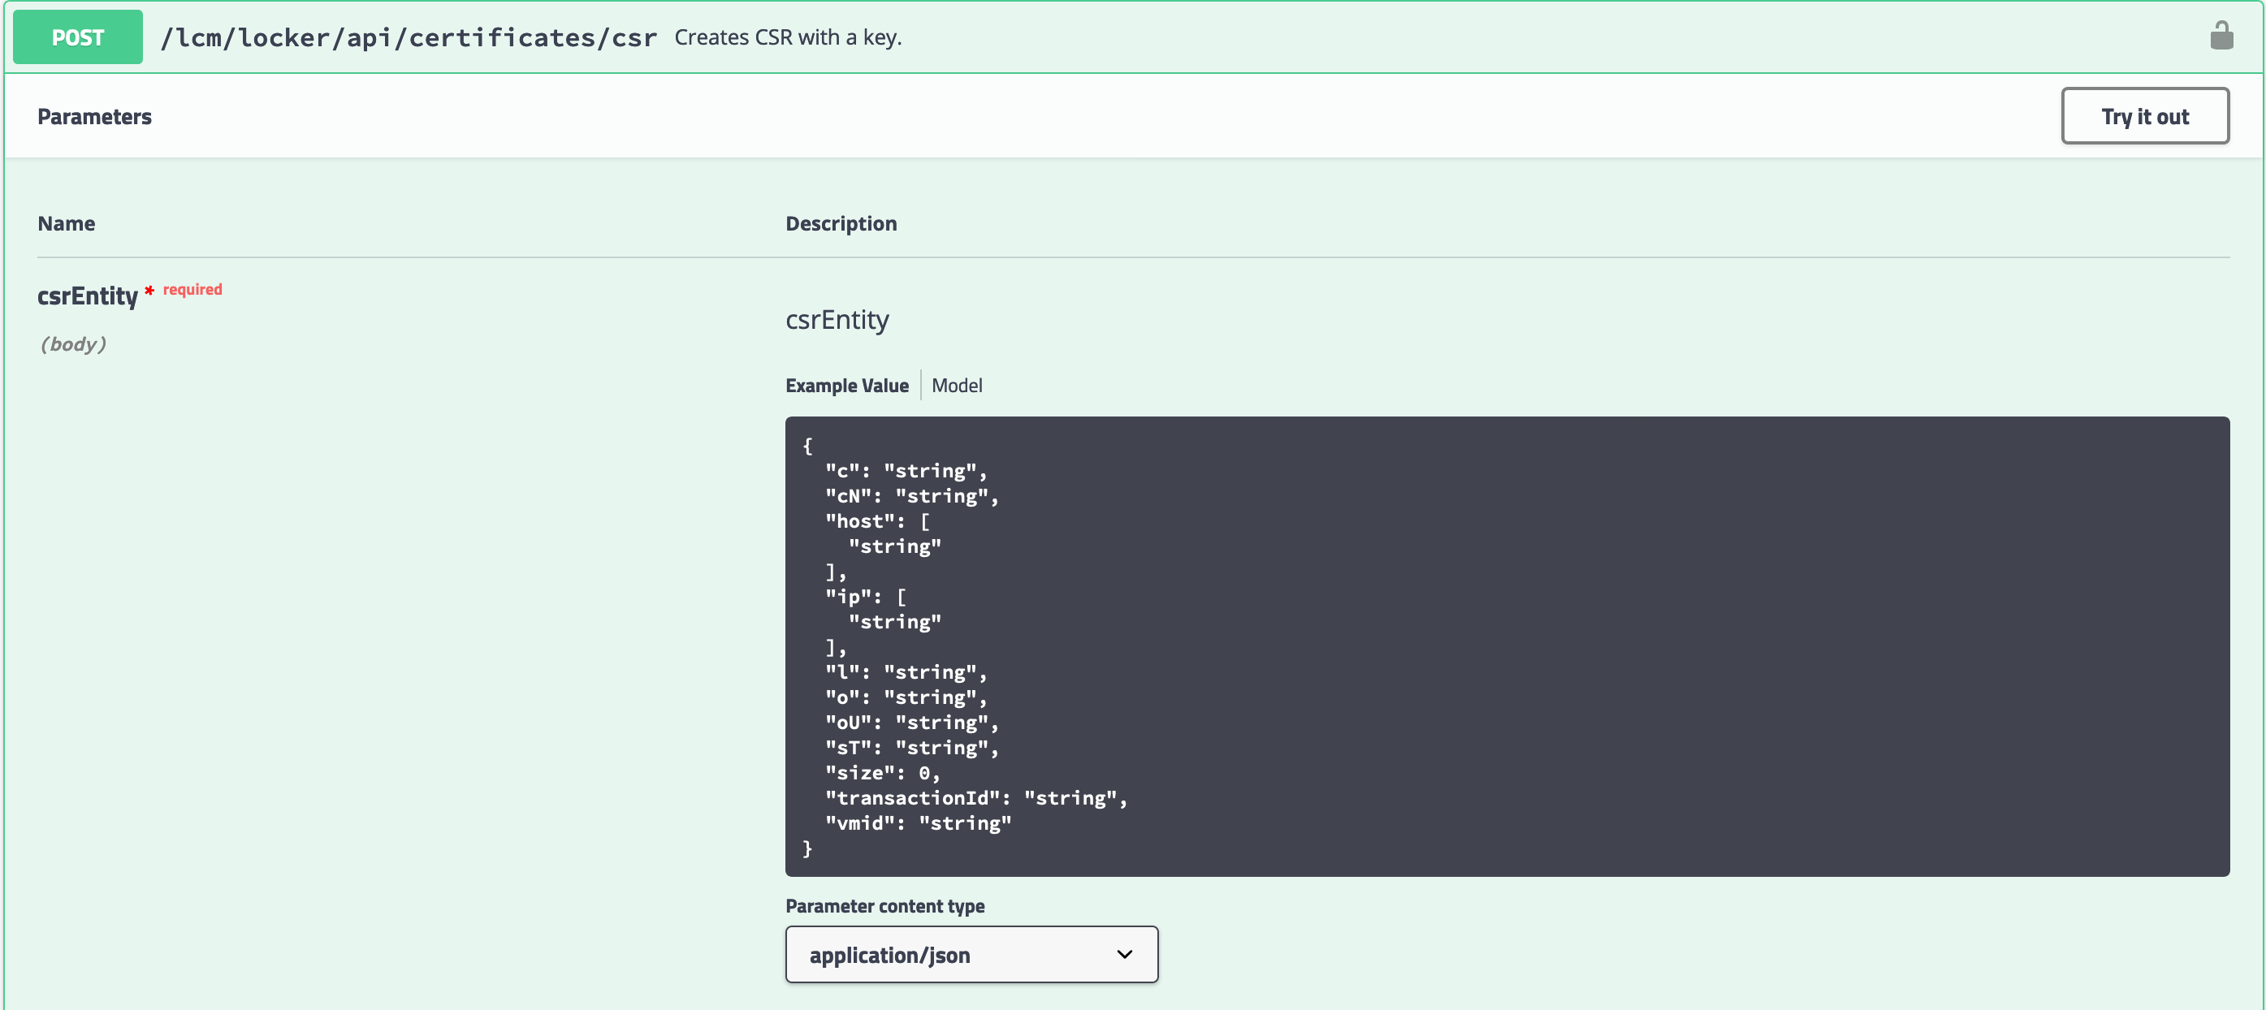Viewport: 2266px width, 1010px height.
Task: Select the 'Creates CSR with a key.' summary text
Action: (788, 37)
